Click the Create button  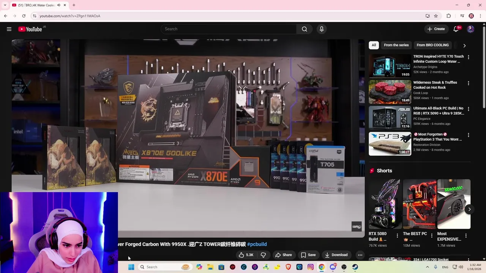(x=436, y=29)
